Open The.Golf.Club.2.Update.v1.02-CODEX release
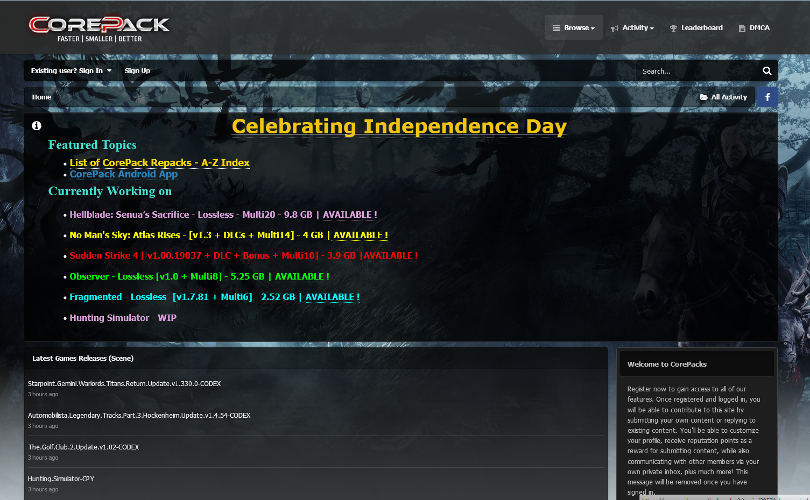The width and height of the screenshot is (810, 500). (x=83, y=447)
